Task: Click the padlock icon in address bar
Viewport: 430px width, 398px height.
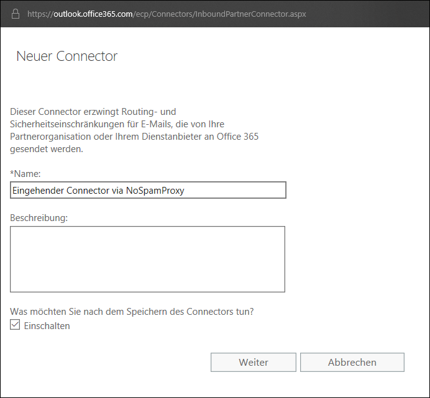Action: (16, 14)
